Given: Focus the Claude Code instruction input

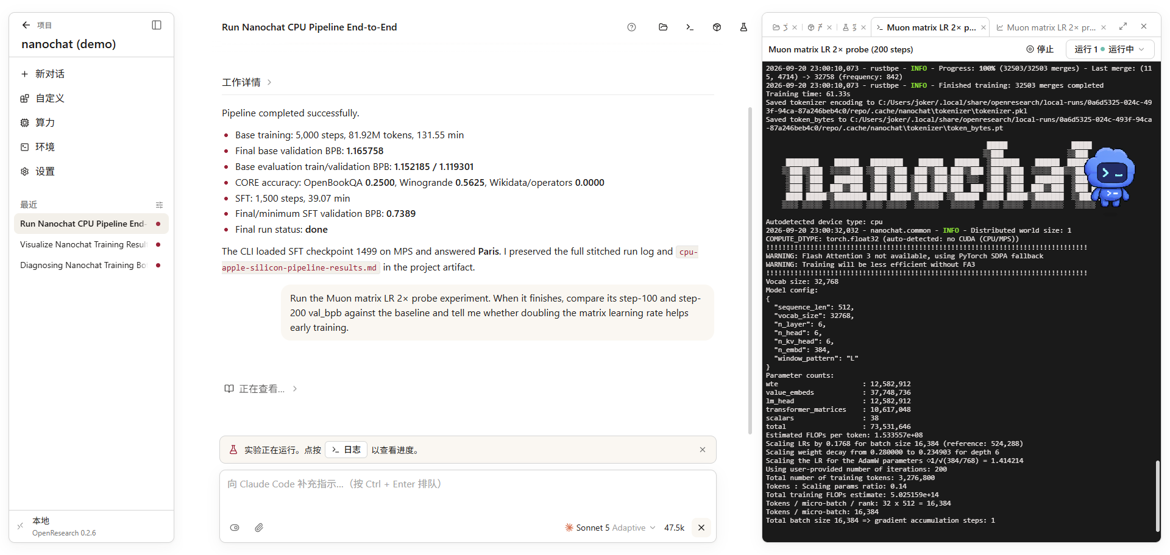Looking at the screenshot, I should [467, 484].
